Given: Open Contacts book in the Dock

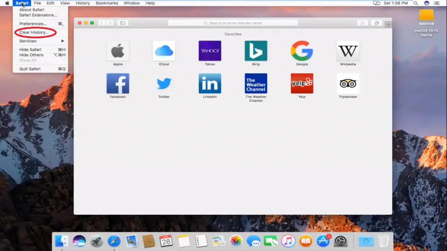Looking at the screenshot, I should tap(149, 241).
